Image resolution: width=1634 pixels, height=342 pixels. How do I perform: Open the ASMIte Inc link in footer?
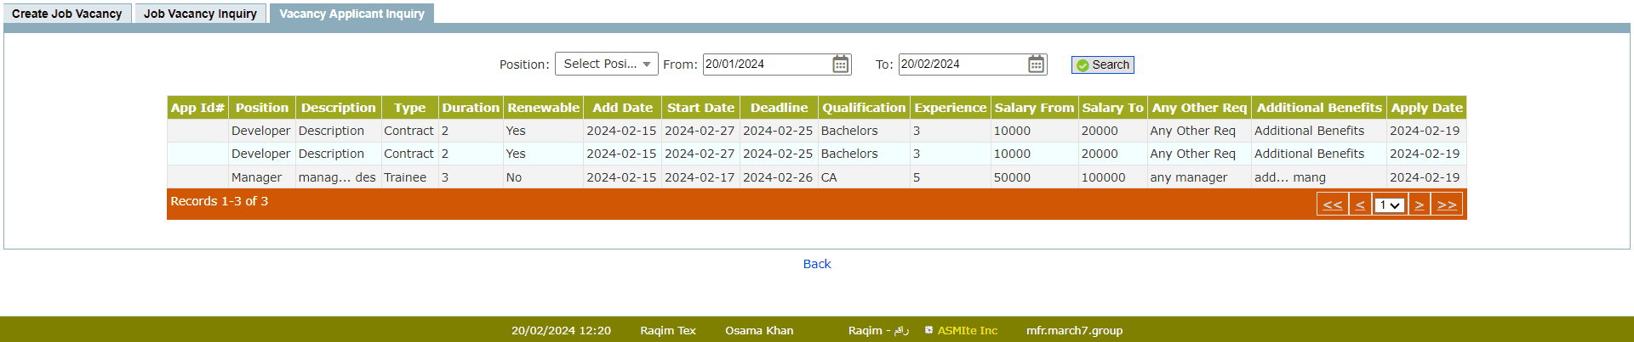(x=968, y=330)
